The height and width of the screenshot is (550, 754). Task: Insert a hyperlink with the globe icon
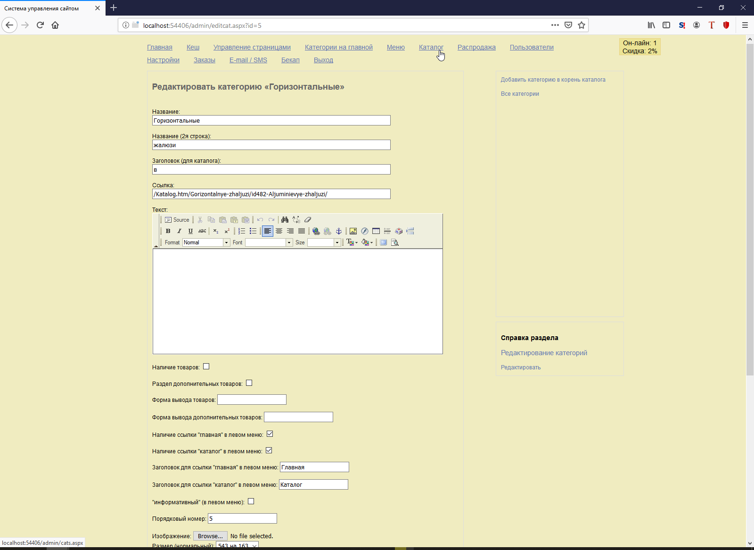pyautogui.click(x=316, y=231)
